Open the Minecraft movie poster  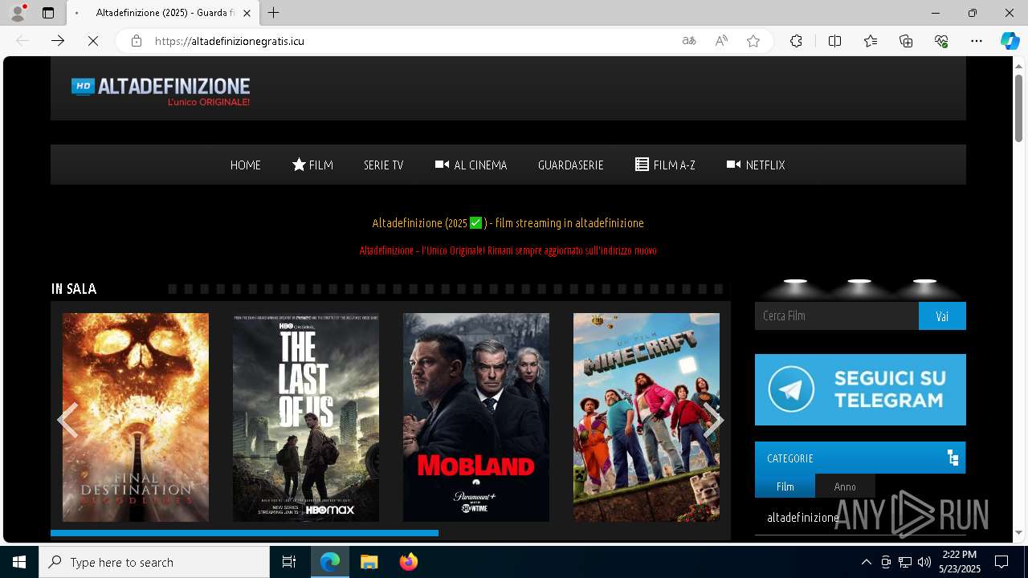click(647, 417)
